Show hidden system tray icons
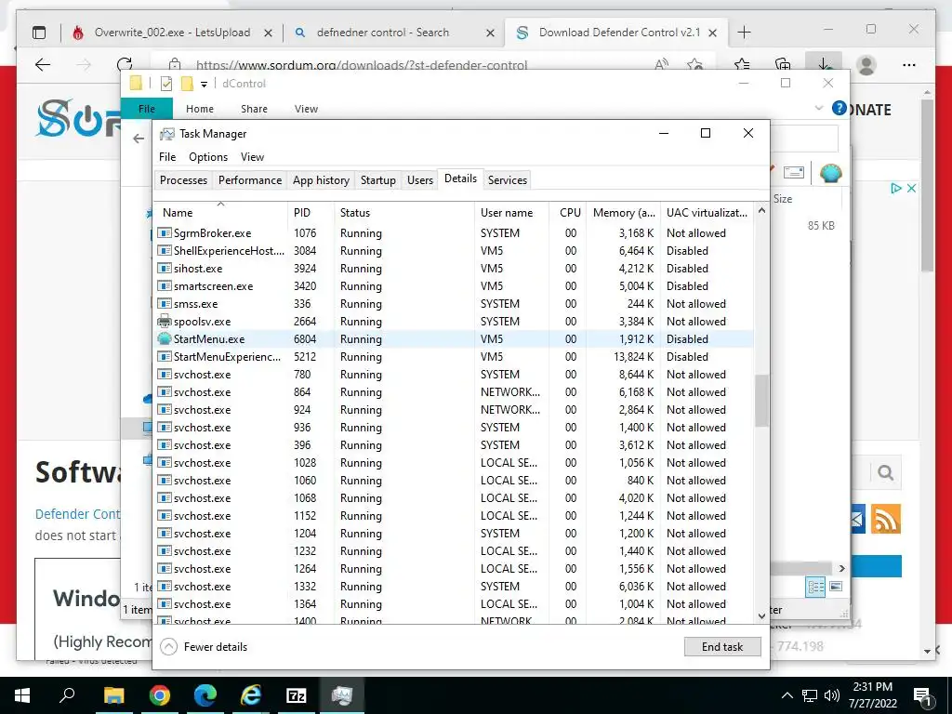The height and width of the screenshot is (714, 952). (787, 695)
